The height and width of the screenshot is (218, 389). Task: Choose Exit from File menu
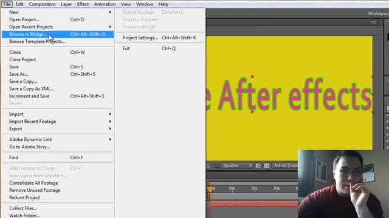[x=160, y=48]
